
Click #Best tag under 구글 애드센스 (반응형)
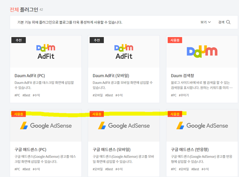click(x=195, y=169)
